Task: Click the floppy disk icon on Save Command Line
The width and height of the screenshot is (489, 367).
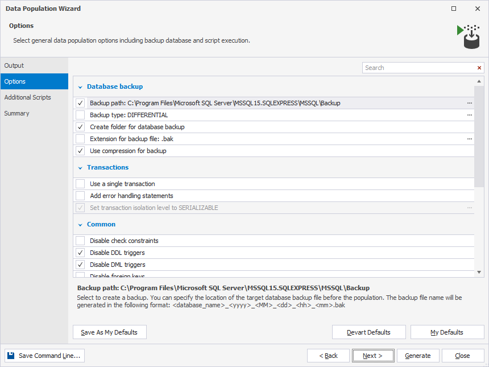Action: click(x=11, y=356)
